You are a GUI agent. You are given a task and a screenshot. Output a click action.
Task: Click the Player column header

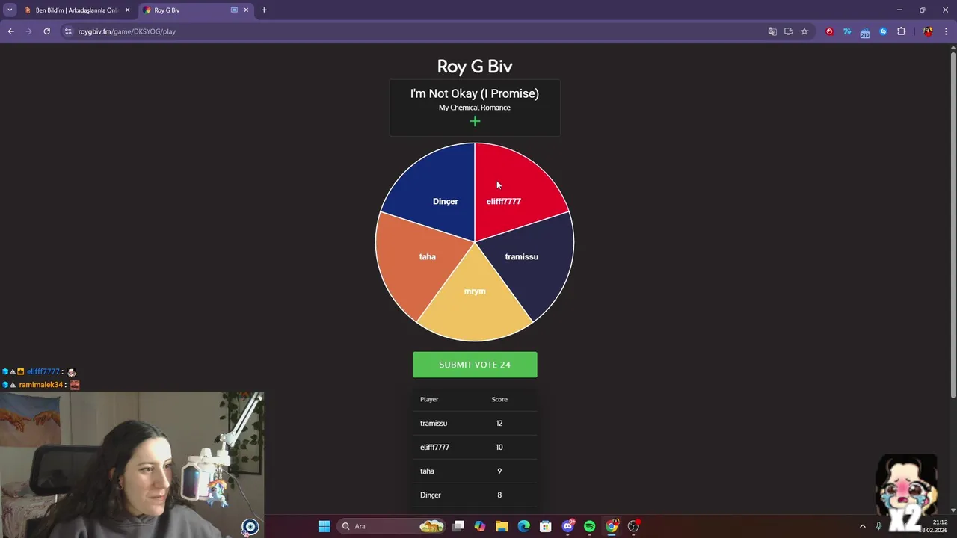pyautogui.click(x=429, y=399)
